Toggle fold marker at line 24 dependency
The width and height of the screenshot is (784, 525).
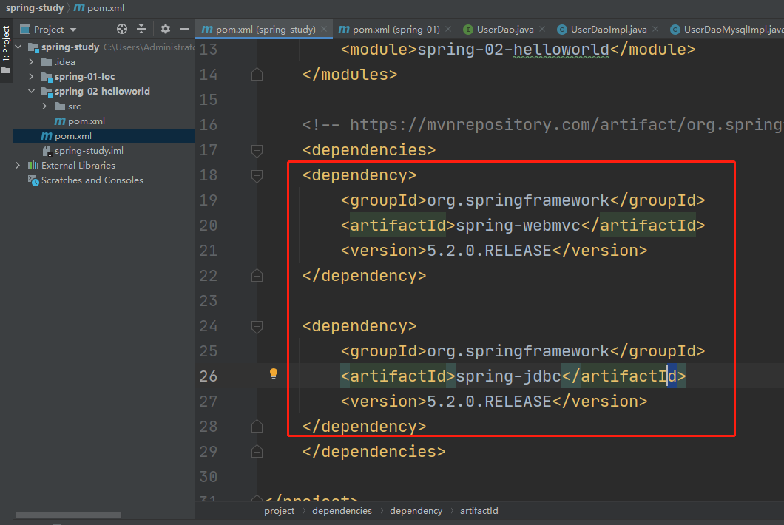[x=257, y=326]
